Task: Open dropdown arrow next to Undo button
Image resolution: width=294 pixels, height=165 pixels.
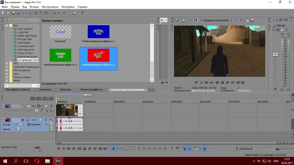Action: tap(59, 13)
